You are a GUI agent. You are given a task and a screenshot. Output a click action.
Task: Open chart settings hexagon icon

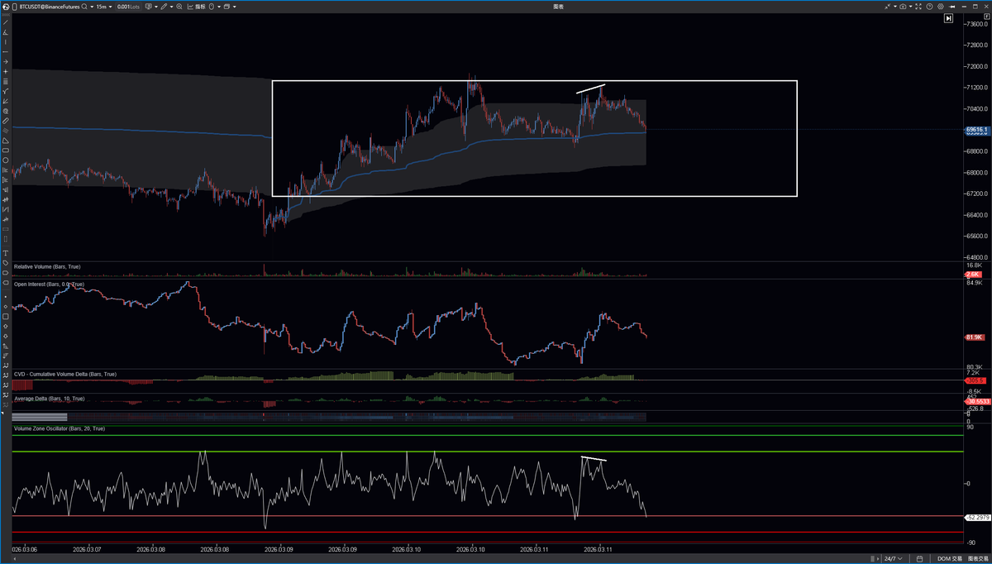coord(941,7)
